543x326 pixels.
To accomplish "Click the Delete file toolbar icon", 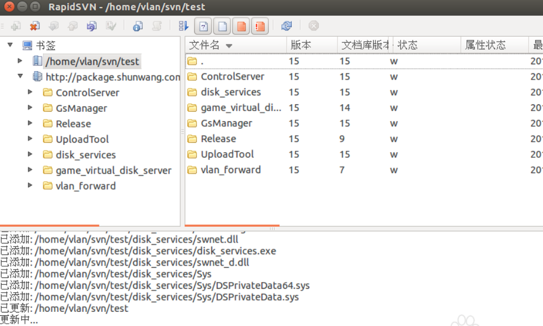I will (x=34, y=26).
